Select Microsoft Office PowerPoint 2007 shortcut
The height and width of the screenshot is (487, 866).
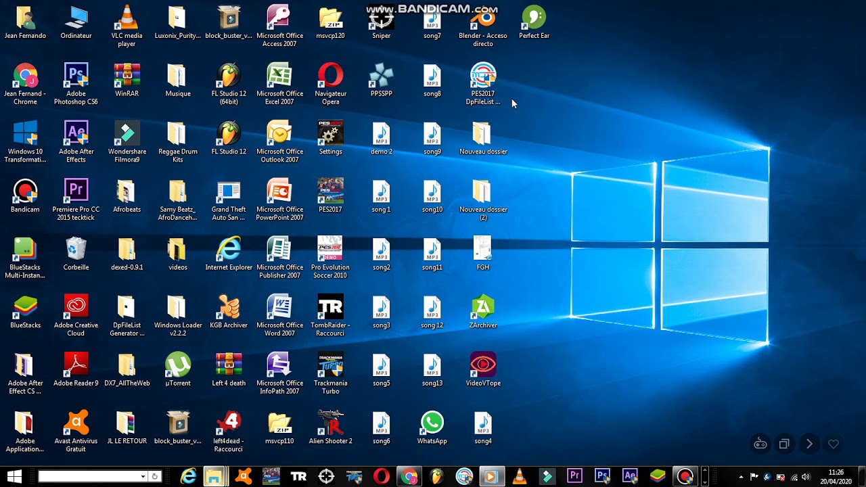coord(279,200)
